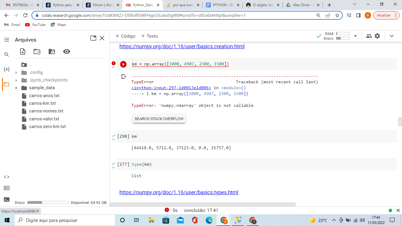Click SEARCH STACK OVERFLOW button
Screen dimensions: 402x226
(x=159, y=119)
